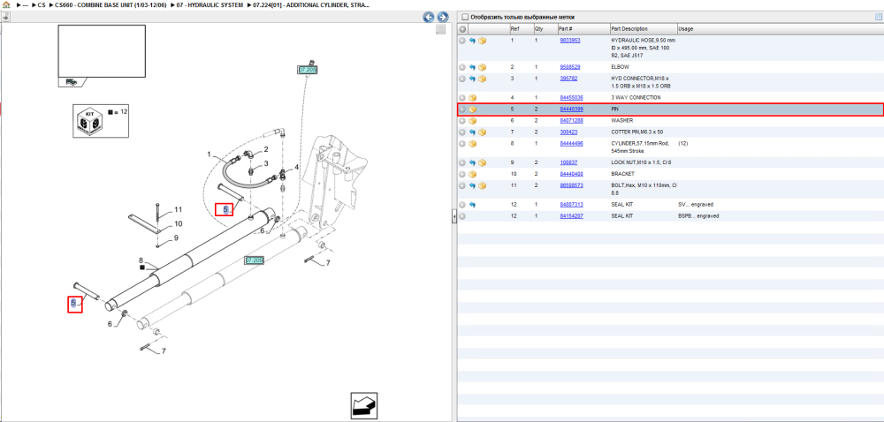The width and height of the screenshot is (884, 422).
Task: Open part number link 84455036
Action: click(572, 98)
